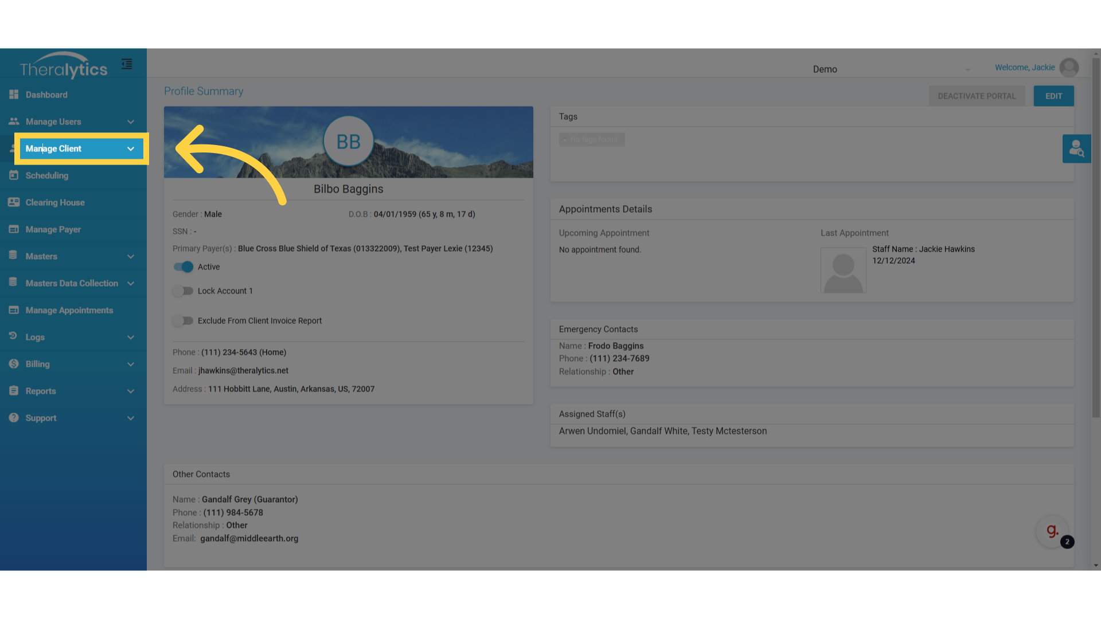Click the DEACTIVATE PORTAL button
1101x619 pixels.
977,96
